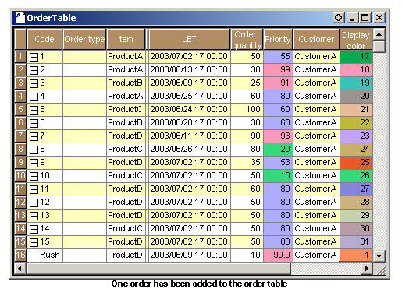Click order quantity cell 90
This screenshot has width=402, height=296.
pyautogui.click(x=247, y=136)
